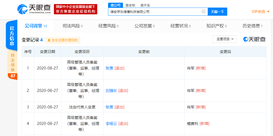
Task: Open the 刘强东 link in row 2
Action: (x=111, y=91)
